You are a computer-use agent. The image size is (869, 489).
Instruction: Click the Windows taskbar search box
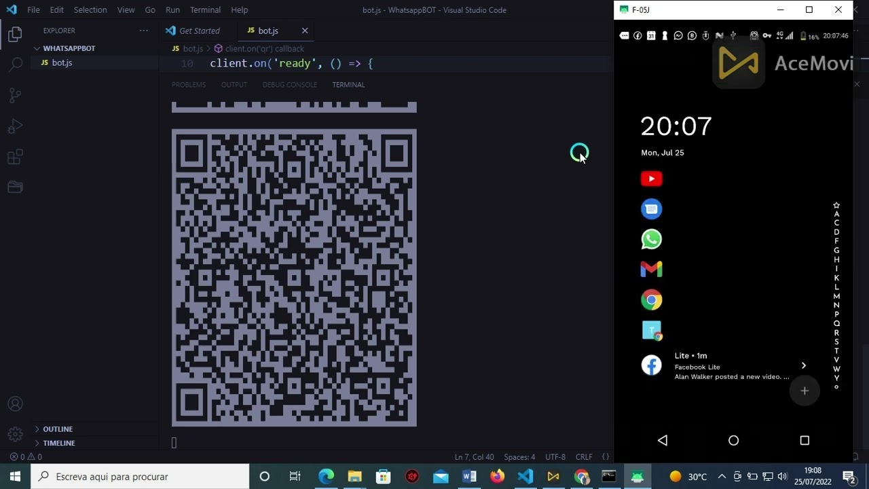click(141, 477)
